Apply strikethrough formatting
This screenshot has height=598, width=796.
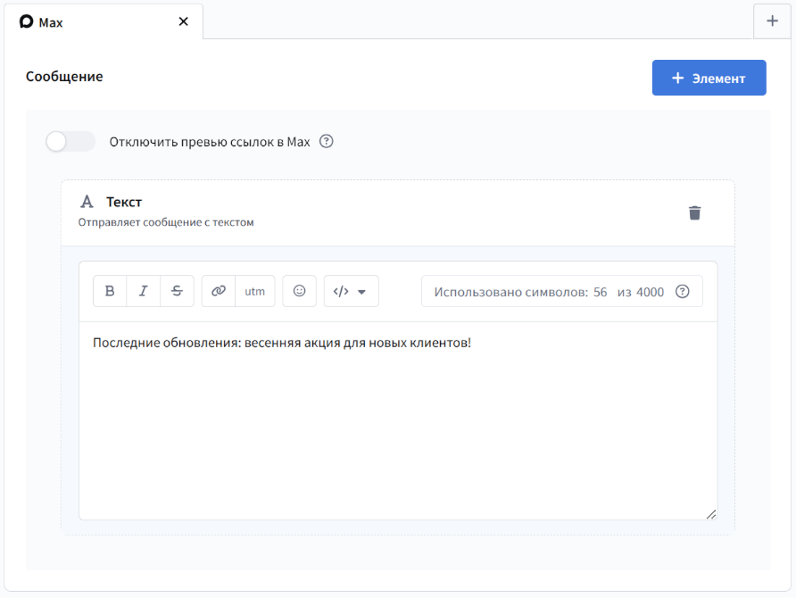pos(177,291)
